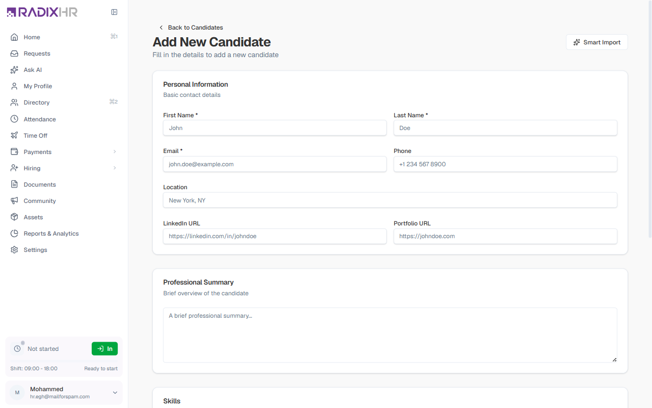The width and height of the screenshot is (652, 408).
Task: Click 'Brief overview of the candidate' subtitle
Action: (x=206, y=293)
